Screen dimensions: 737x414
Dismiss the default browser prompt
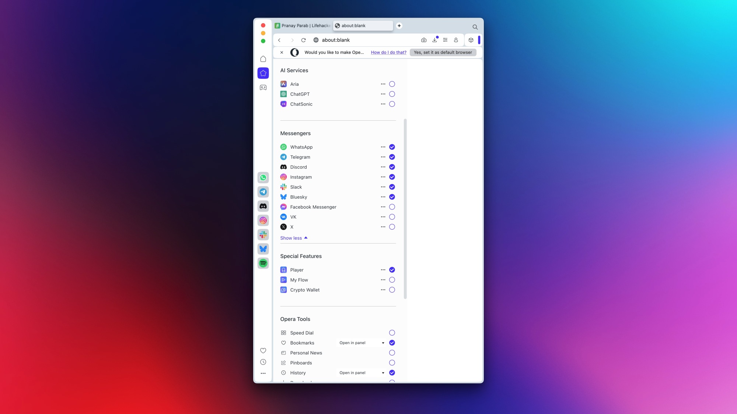[282, 52]
